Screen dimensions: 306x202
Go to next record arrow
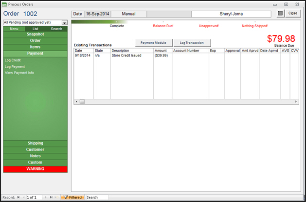(45, 197)
